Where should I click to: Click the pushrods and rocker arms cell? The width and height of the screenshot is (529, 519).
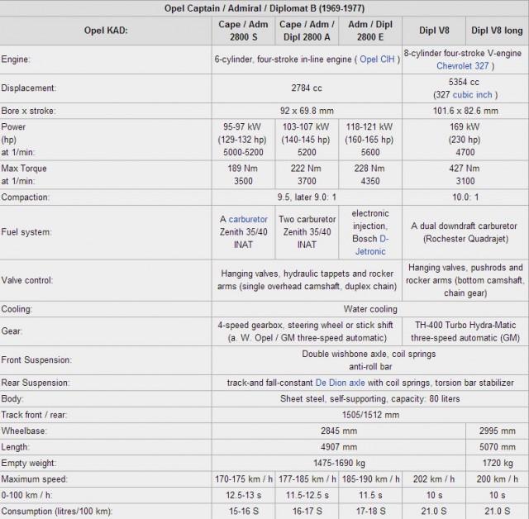click(465, 280)
